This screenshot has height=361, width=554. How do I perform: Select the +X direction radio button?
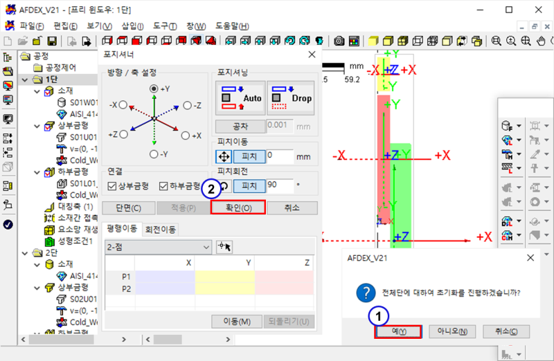click(184, 136)
